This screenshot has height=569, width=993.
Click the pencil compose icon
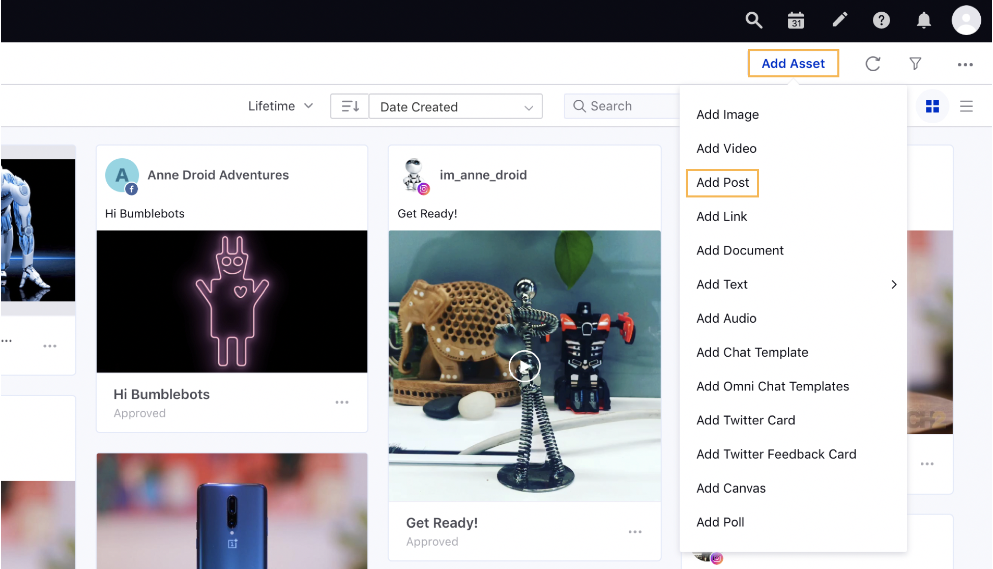pyautogui.click(x=839, y=20)
